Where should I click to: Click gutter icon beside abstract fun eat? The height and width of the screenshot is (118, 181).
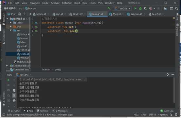coord(36,27)
